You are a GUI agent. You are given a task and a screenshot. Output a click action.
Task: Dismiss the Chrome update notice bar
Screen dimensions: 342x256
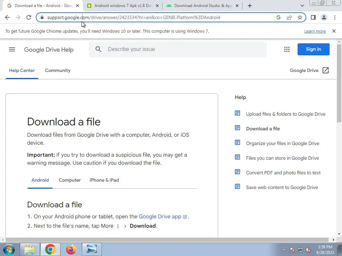coord(334,31)
